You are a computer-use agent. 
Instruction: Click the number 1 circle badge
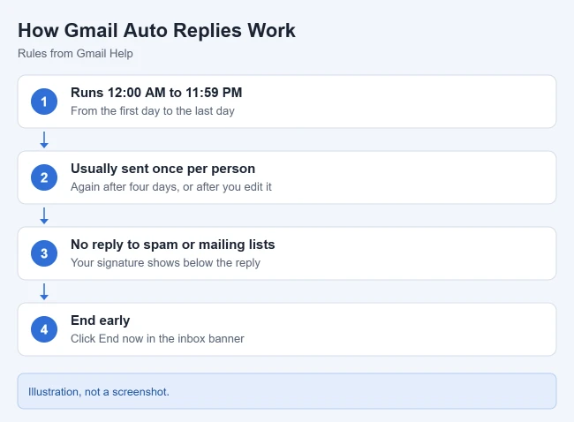click(44, 102)
